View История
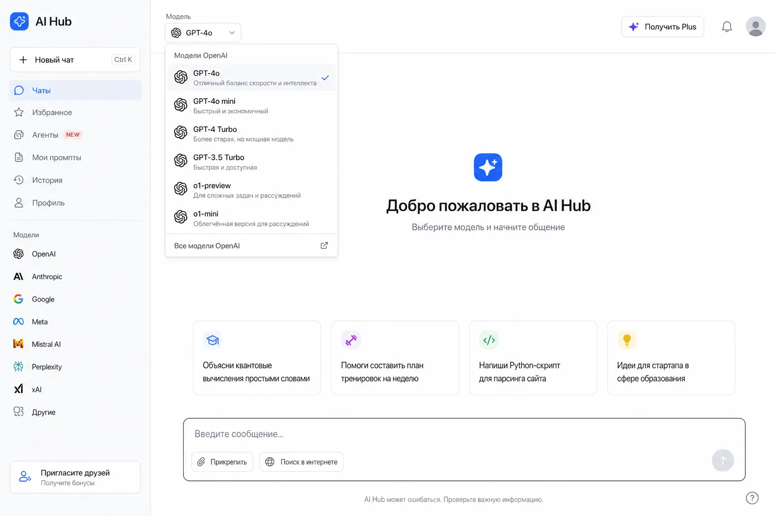The width and height of the screenshot is (775, 516). (75, 180)
